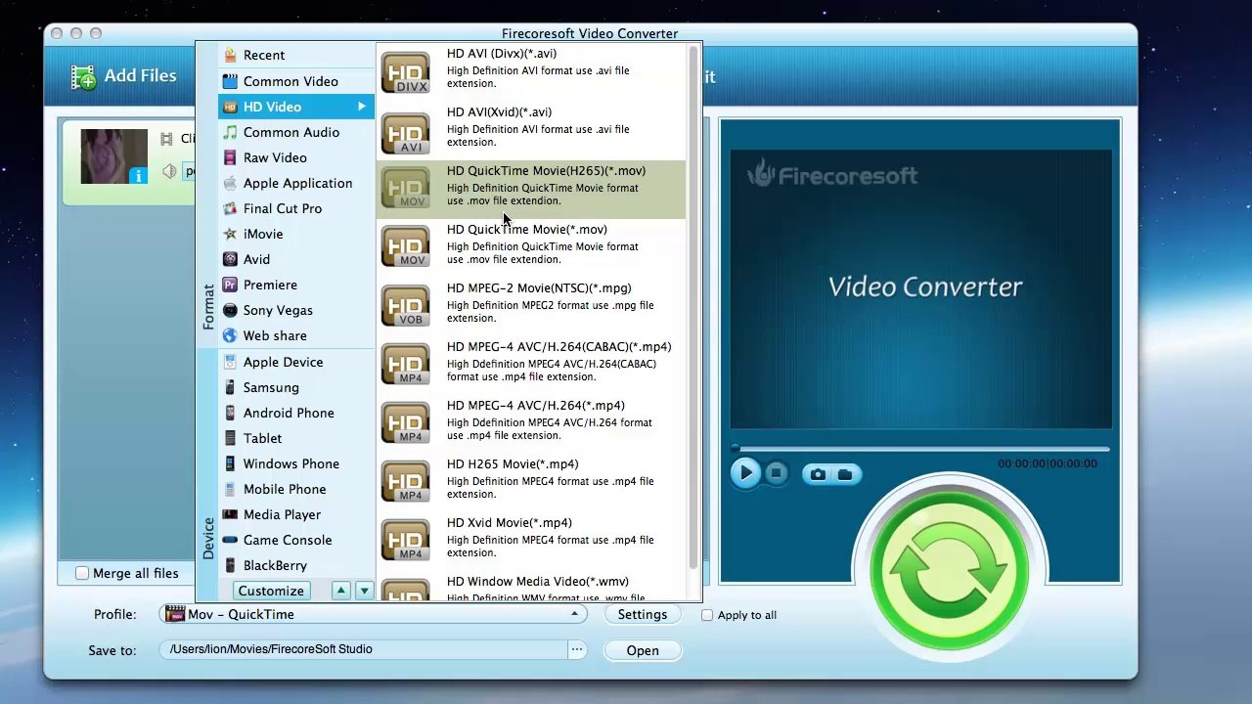
Task: Click the Customize button
Action: [271, 591]
